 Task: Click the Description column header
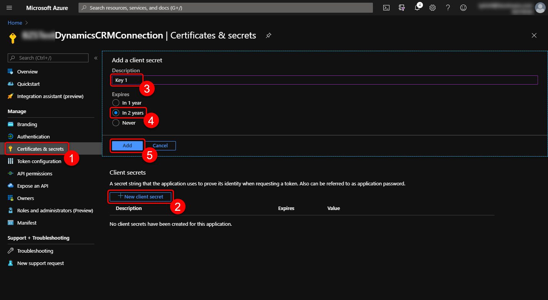[x=129, y=208]
